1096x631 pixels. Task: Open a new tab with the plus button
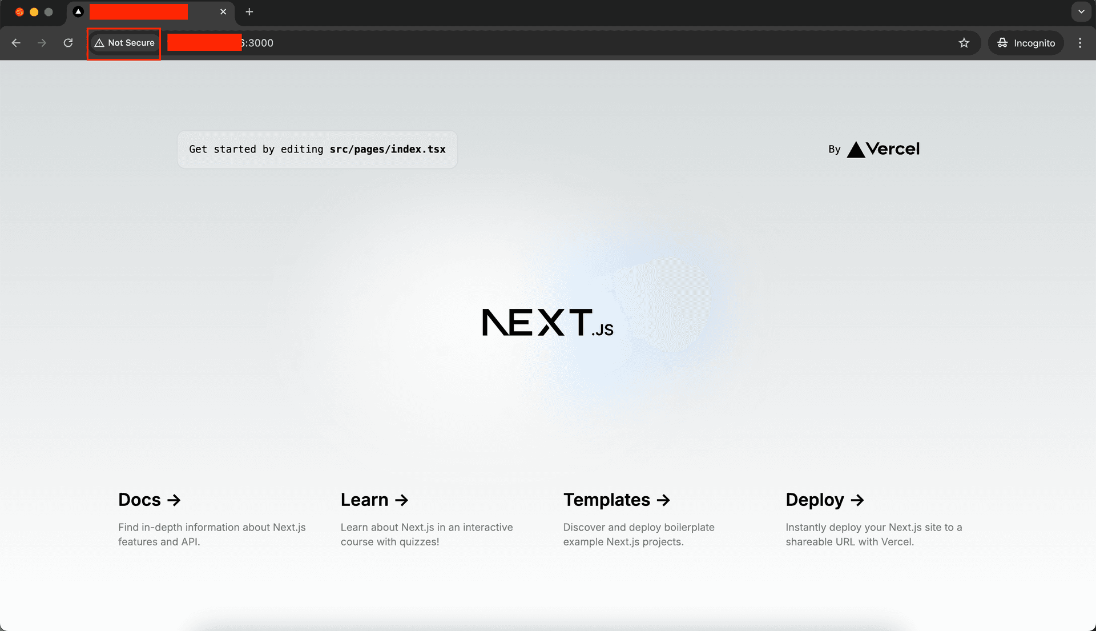(x=249, y=12)
